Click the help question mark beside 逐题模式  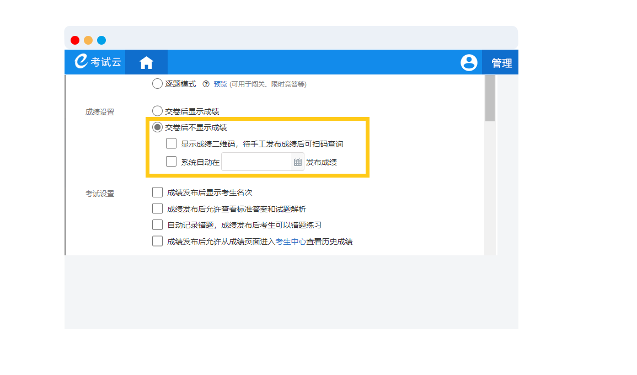click(206, 84)
